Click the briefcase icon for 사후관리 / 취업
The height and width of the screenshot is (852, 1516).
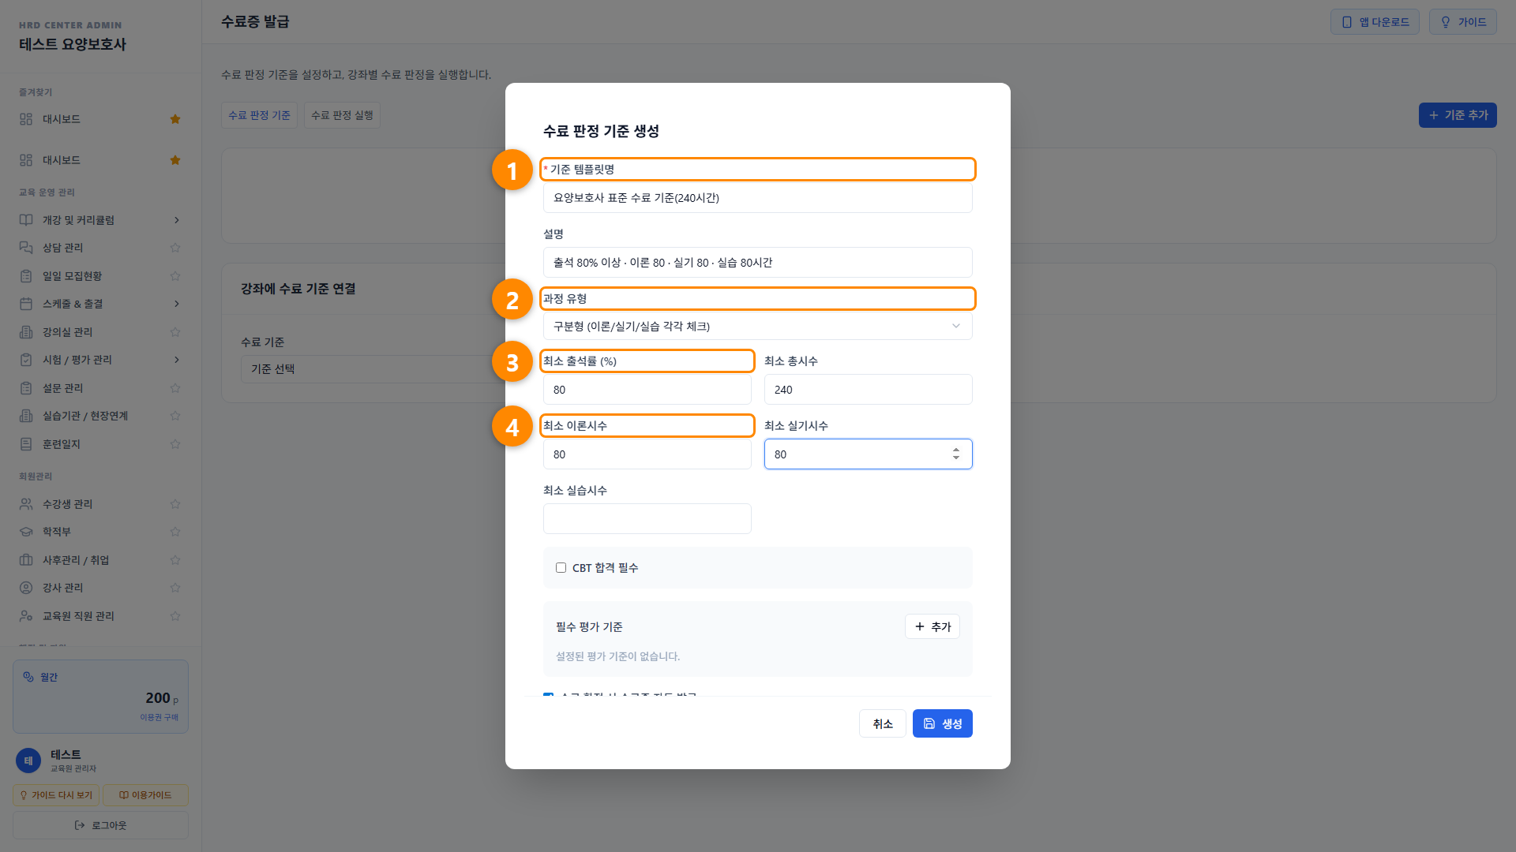click(x=26, y=560)
